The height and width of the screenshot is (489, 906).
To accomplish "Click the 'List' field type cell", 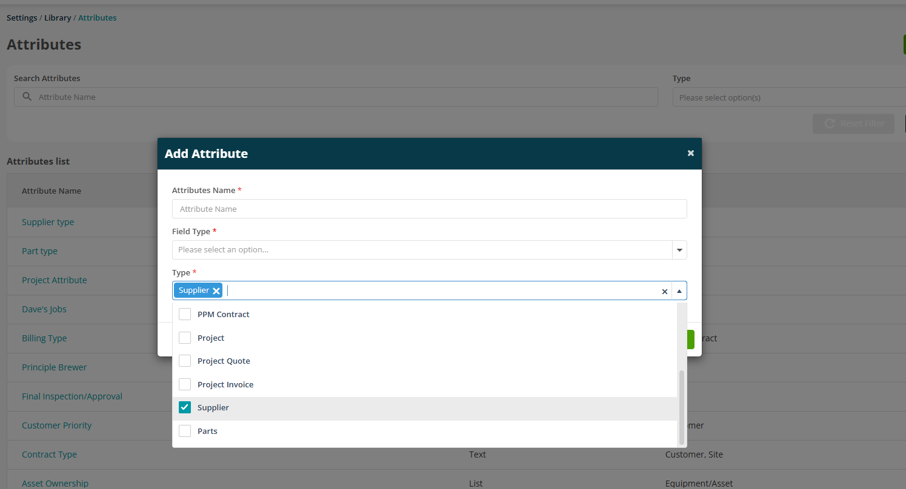I will (x=476, y=484).
